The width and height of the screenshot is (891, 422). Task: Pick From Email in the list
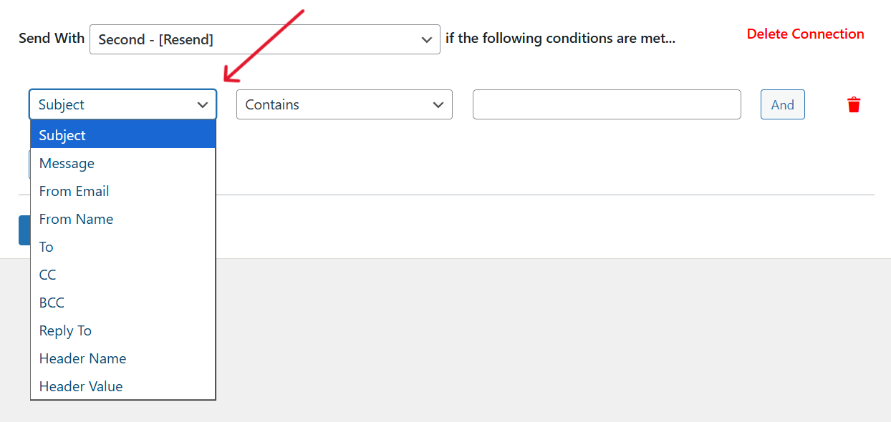point(122,191)
